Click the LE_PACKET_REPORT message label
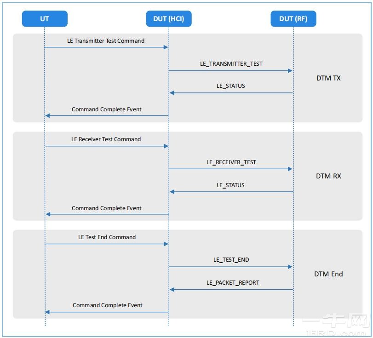The width and height of the screenshot is (373, 338). pyautogui.click(x=233, y=283)
